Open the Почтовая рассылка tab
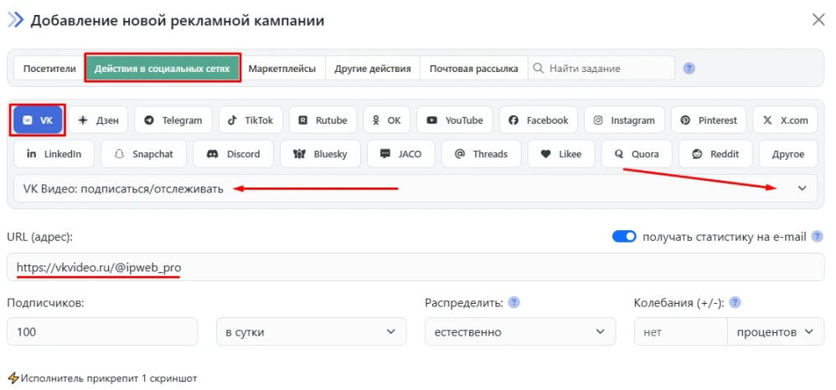The width and height of the screenshot is (836, 390). pyautogui.click(x=473, y=69)
